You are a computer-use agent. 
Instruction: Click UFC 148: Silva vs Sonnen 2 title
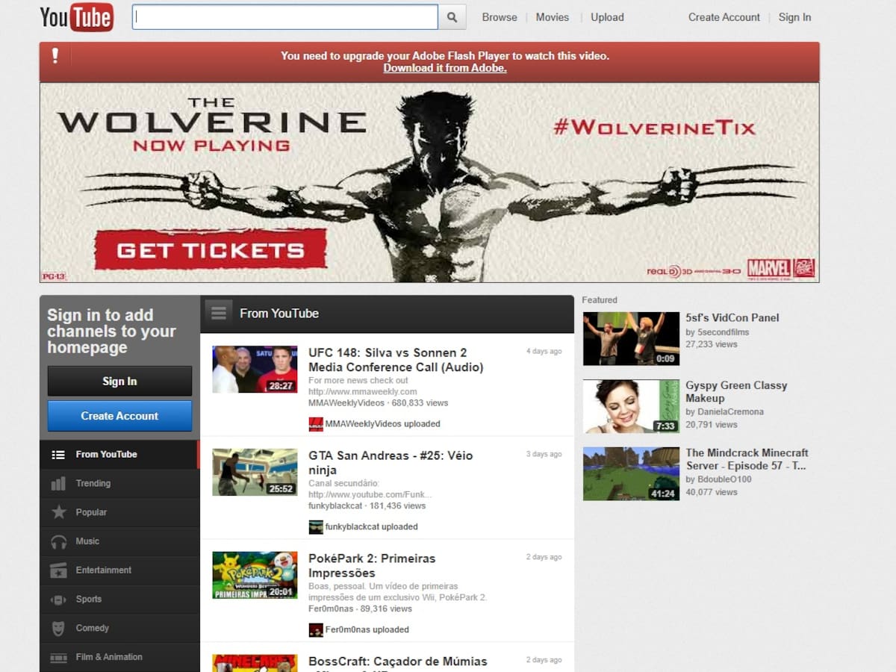[x=396, y=360]
